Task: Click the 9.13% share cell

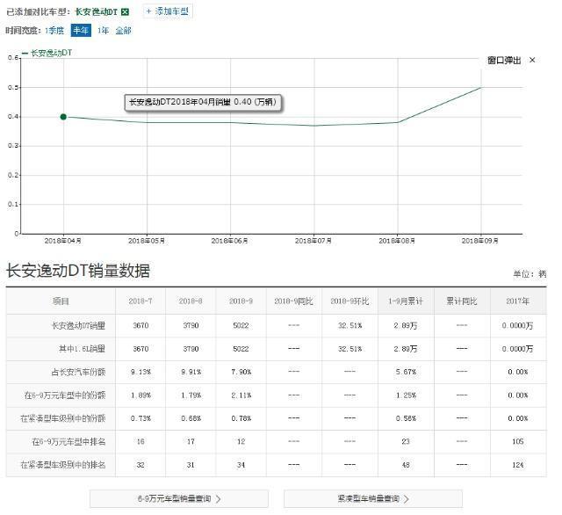Action: click(140, 372)
